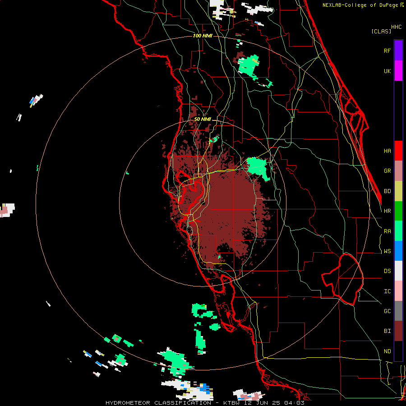Viewport: 406px width, 406px height.
Task: Pick the BD yellow legend swatch
Action: click(398, 191)
